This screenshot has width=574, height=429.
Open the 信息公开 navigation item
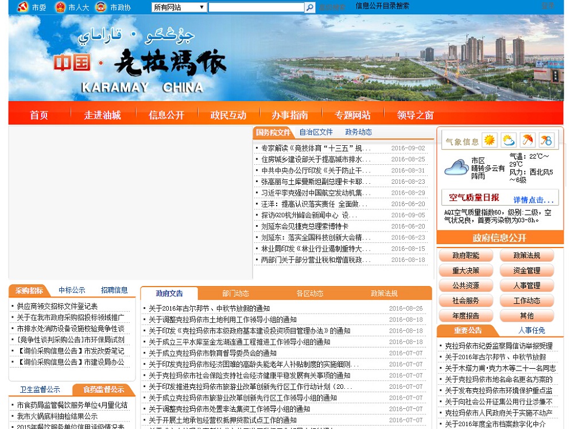pyautogui.click(x=166, y=115)
